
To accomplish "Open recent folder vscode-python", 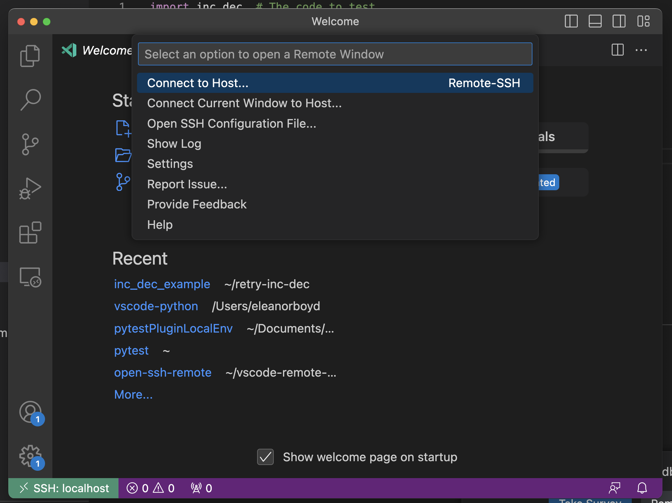I will pyautogui.click(x=156, y=306).
